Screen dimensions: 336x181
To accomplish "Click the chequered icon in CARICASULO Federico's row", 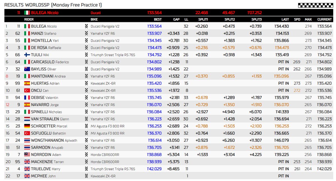I will point(87,62).
